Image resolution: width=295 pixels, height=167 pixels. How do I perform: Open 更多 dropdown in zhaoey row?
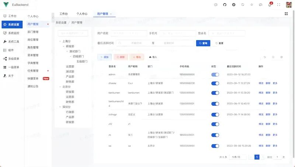pos(275,83)
